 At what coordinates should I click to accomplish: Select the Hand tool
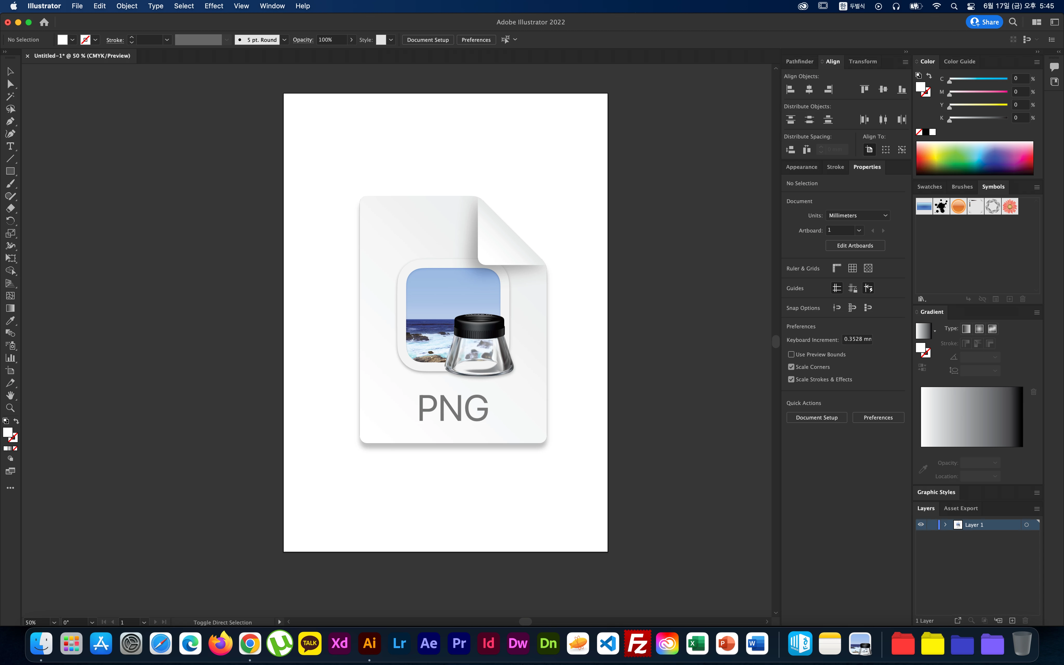pos(10,395)
